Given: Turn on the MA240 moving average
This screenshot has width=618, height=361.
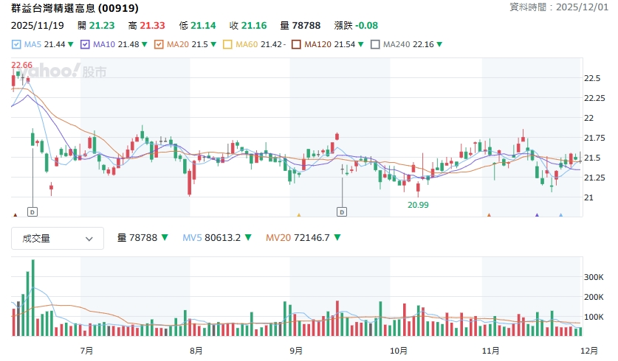Looking at the screenshot, I should 375,45.
